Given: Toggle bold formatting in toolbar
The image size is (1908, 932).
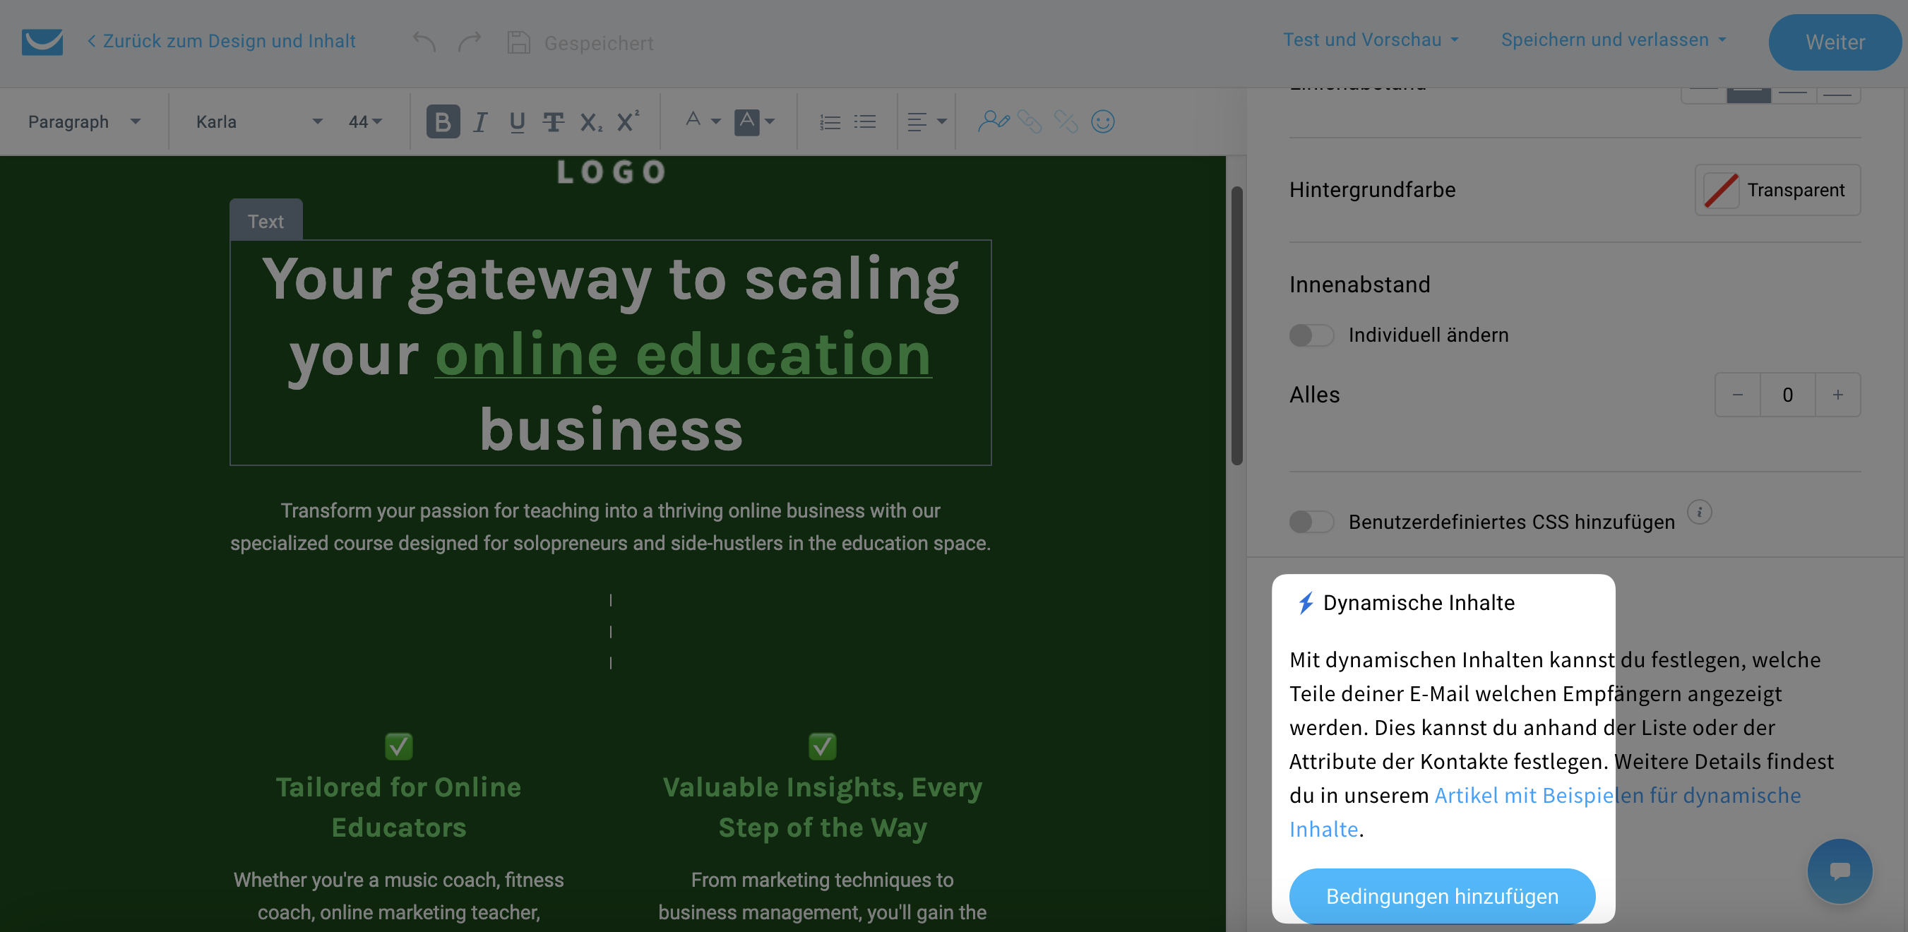Looking at the screenshot, I should [x=442, y=121].
